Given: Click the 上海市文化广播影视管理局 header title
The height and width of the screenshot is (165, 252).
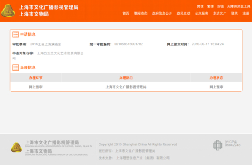Looking at the screenshot, I should click(49, 7).
